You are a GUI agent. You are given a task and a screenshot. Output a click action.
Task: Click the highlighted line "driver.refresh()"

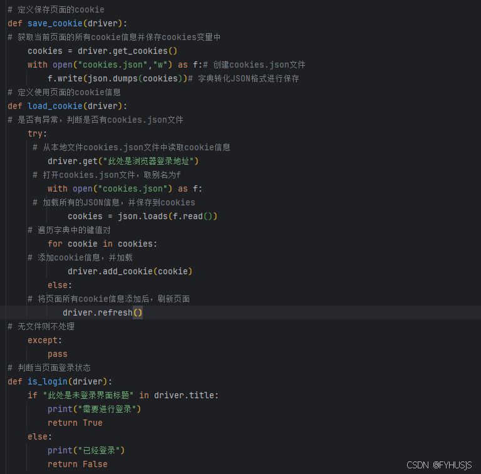pos(103,312)
